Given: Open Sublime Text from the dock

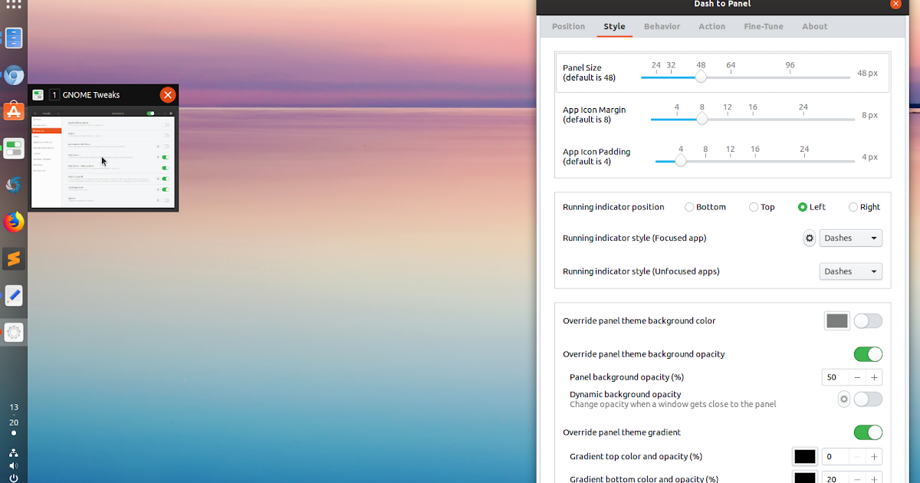Looking at the screenshot, I should [x=13, y=258].
